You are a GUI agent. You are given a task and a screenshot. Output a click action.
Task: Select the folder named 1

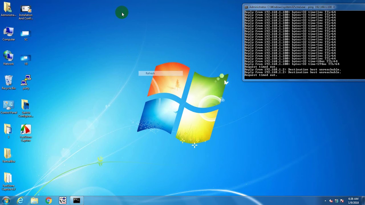pos(8,131)
